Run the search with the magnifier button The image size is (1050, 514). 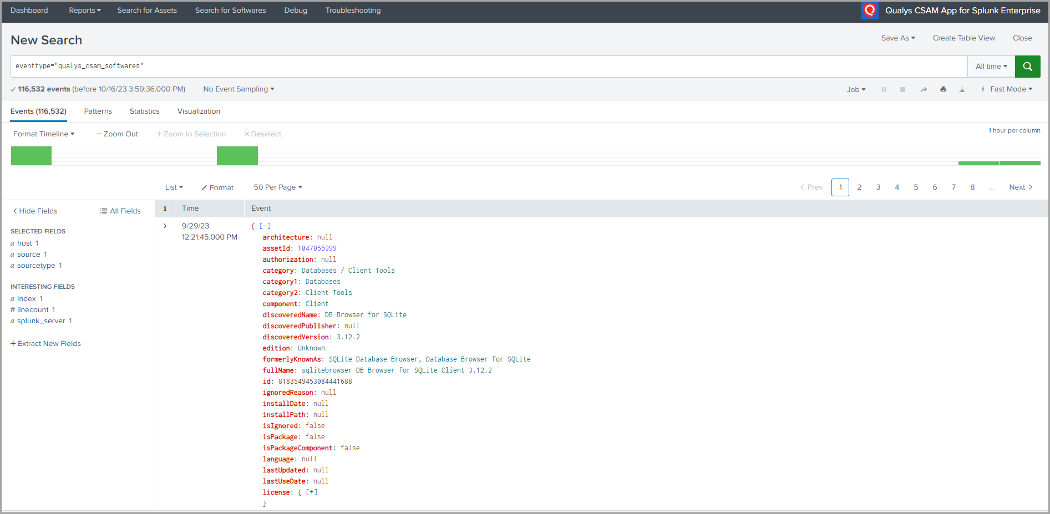[1027, 67]
